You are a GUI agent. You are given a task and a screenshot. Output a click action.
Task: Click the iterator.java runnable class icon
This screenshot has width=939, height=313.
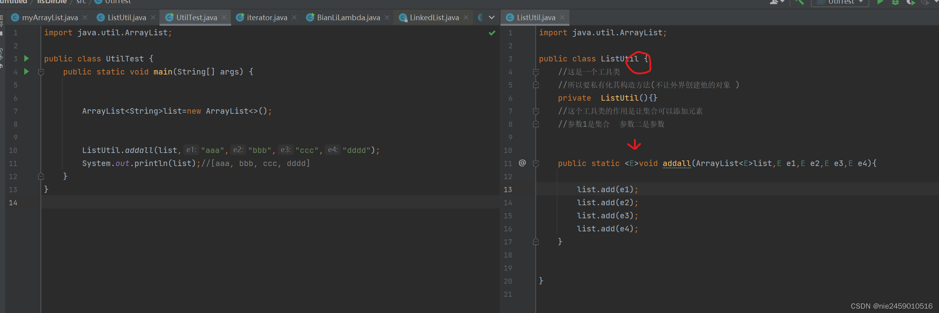pos(240,17)
